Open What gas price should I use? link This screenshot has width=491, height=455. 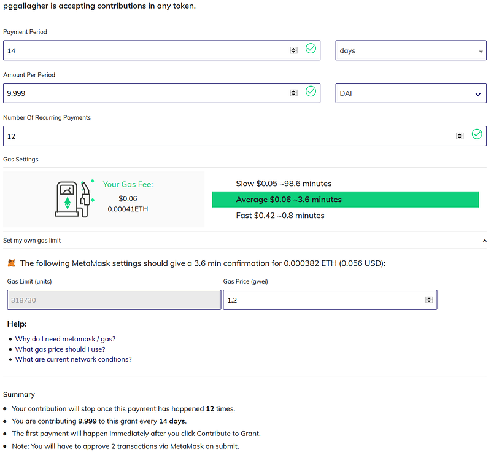click(60, 349)
